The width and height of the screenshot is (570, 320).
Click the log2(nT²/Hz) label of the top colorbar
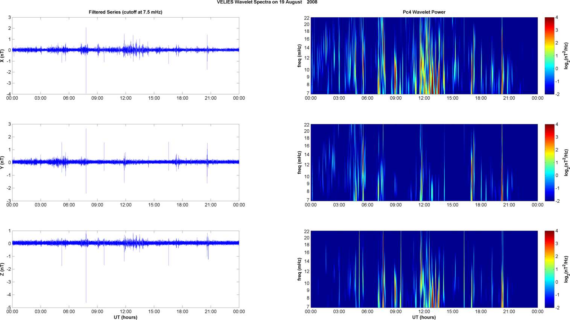point(567,56)
